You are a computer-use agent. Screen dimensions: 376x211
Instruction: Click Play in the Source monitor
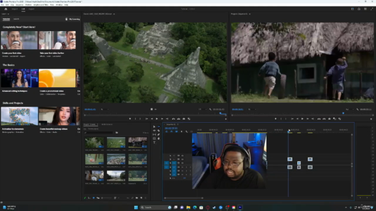click(x=157, y=118)
